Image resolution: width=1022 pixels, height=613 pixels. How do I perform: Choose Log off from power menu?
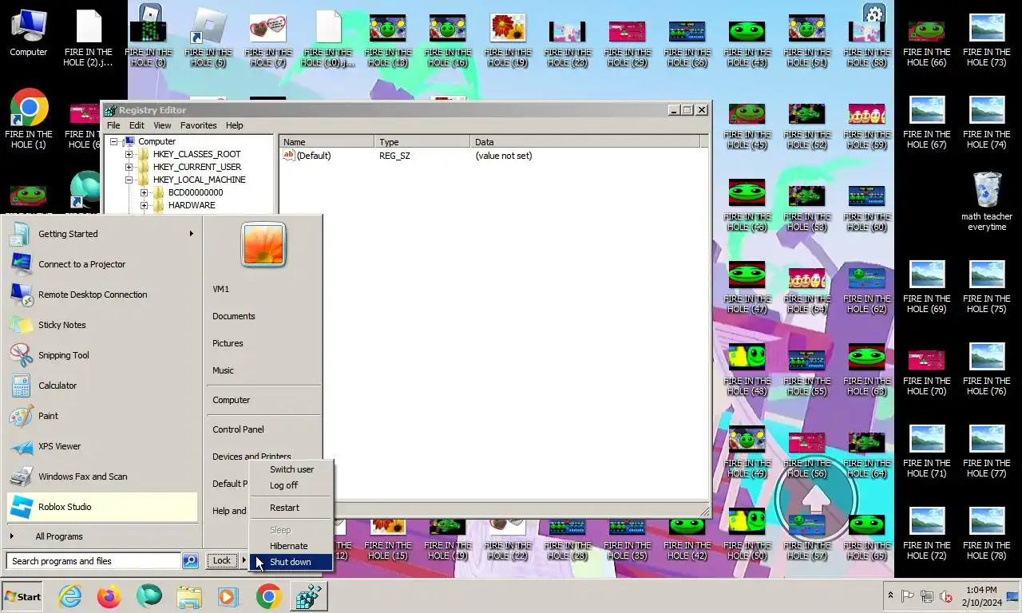click(x=291, y=485)
